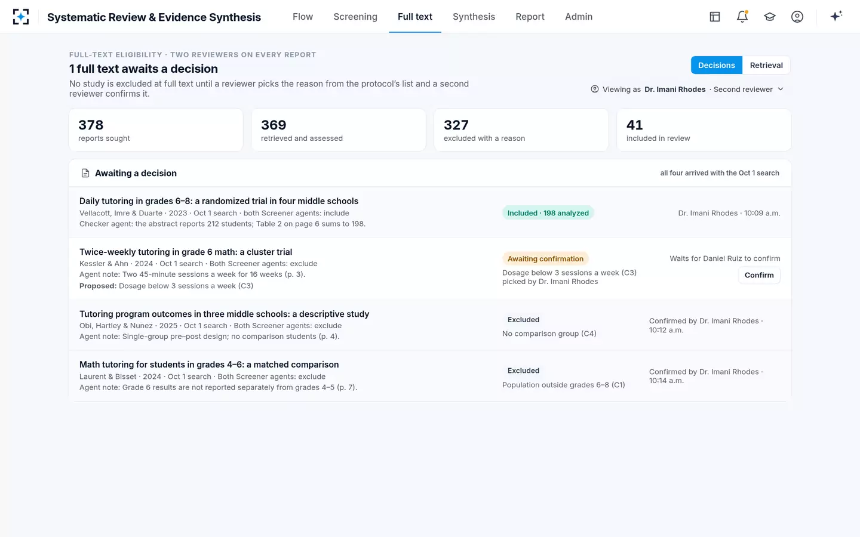Open the Daily tutoring in grades 6–8 study
860x537 pixels.
(219, 201)
